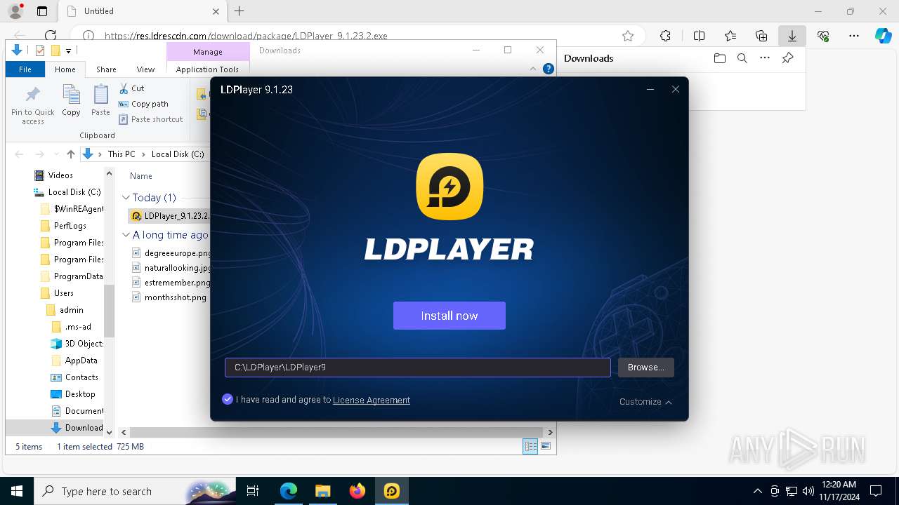Switch to the Home ribbon tab
Viewport: 899px width, 505px height.
[65, 69]
